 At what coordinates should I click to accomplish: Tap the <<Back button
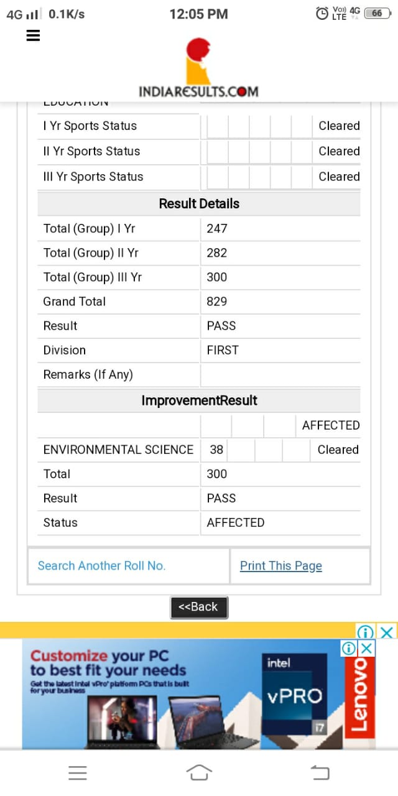[x=199, y=607]
